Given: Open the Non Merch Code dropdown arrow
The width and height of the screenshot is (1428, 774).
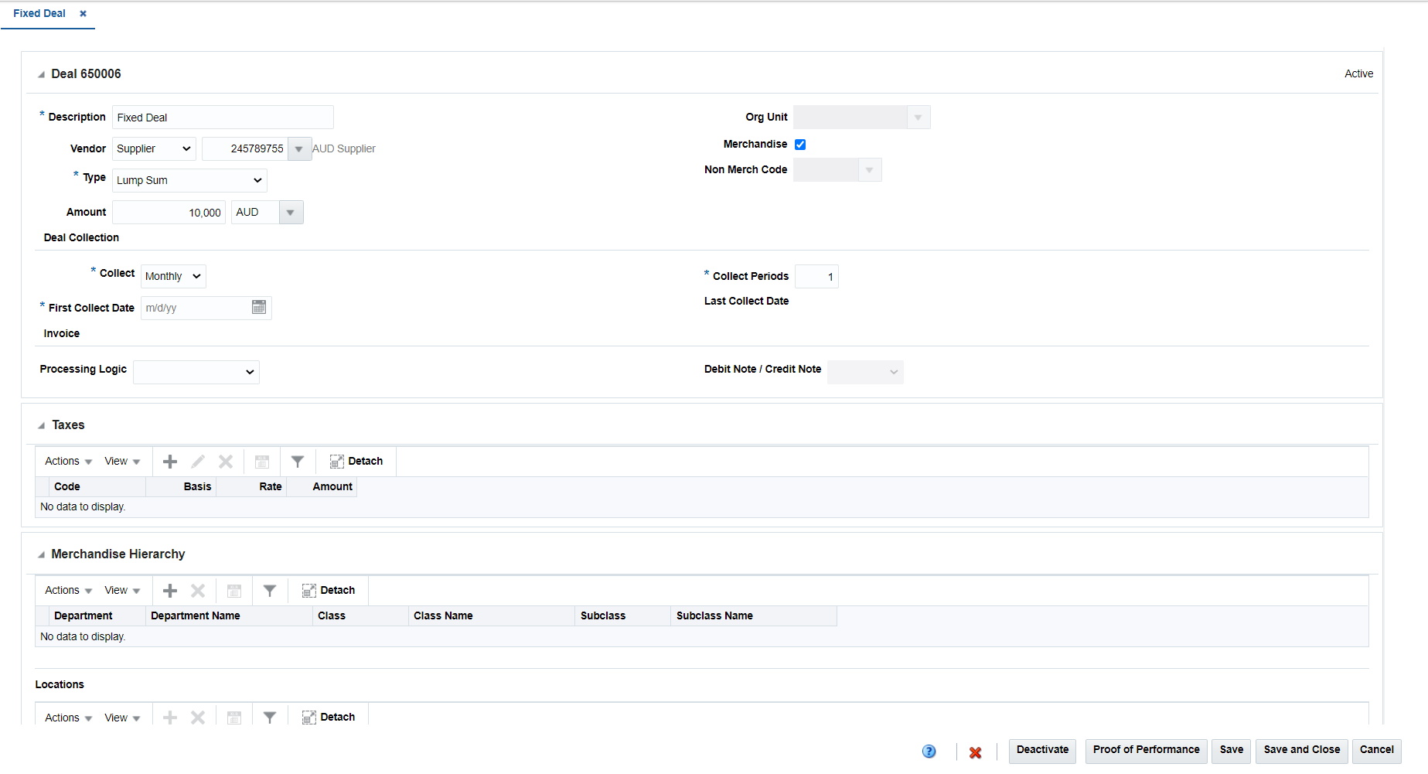Looking at the screenshot, I should (x=869, y=170).
